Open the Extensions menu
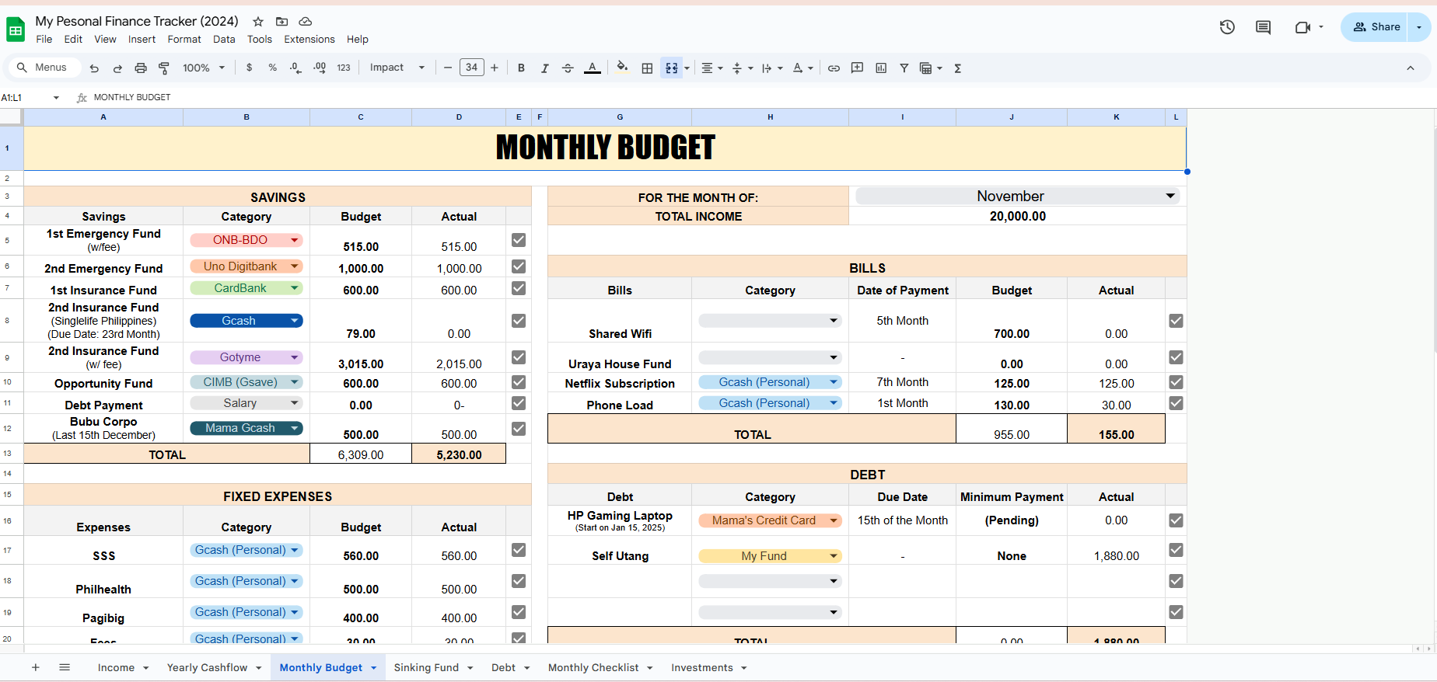The image size is (1437, 682). point(309,40)
